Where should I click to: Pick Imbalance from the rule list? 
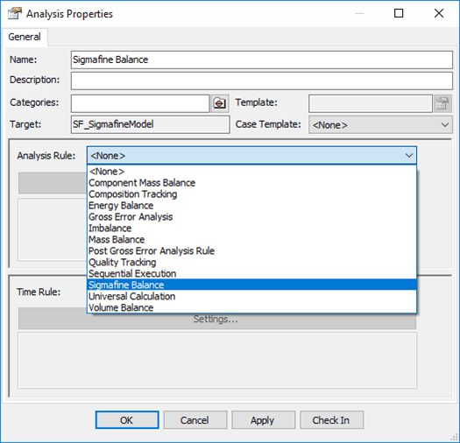point(251,229)
